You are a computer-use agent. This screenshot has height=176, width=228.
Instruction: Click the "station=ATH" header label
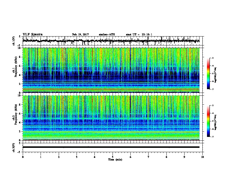tap(107, 35)
